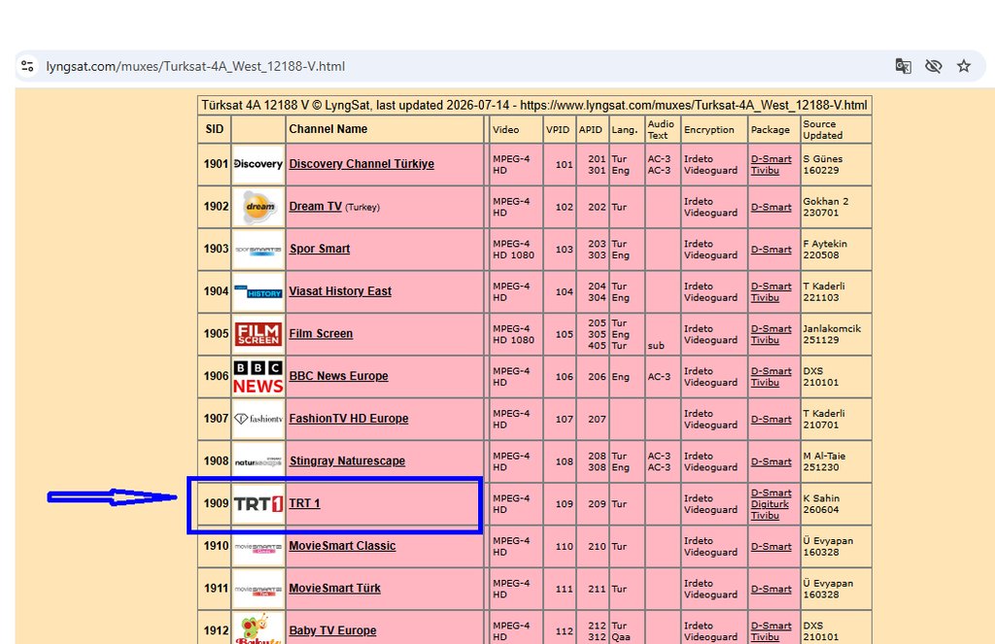The width and height of the screenshot is (995, 644).
Task: Click Tivibu package in TRT 1 row
Action: click(x=765, y=516)
